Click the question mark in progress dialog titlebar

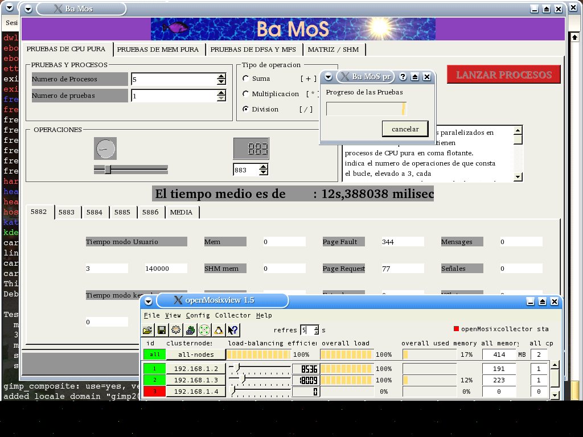click(403, 77)
